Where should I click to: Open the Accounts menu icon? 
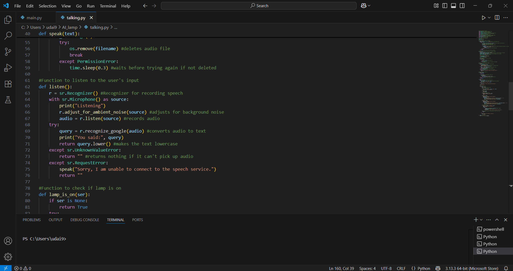click(x=8, y=241)
